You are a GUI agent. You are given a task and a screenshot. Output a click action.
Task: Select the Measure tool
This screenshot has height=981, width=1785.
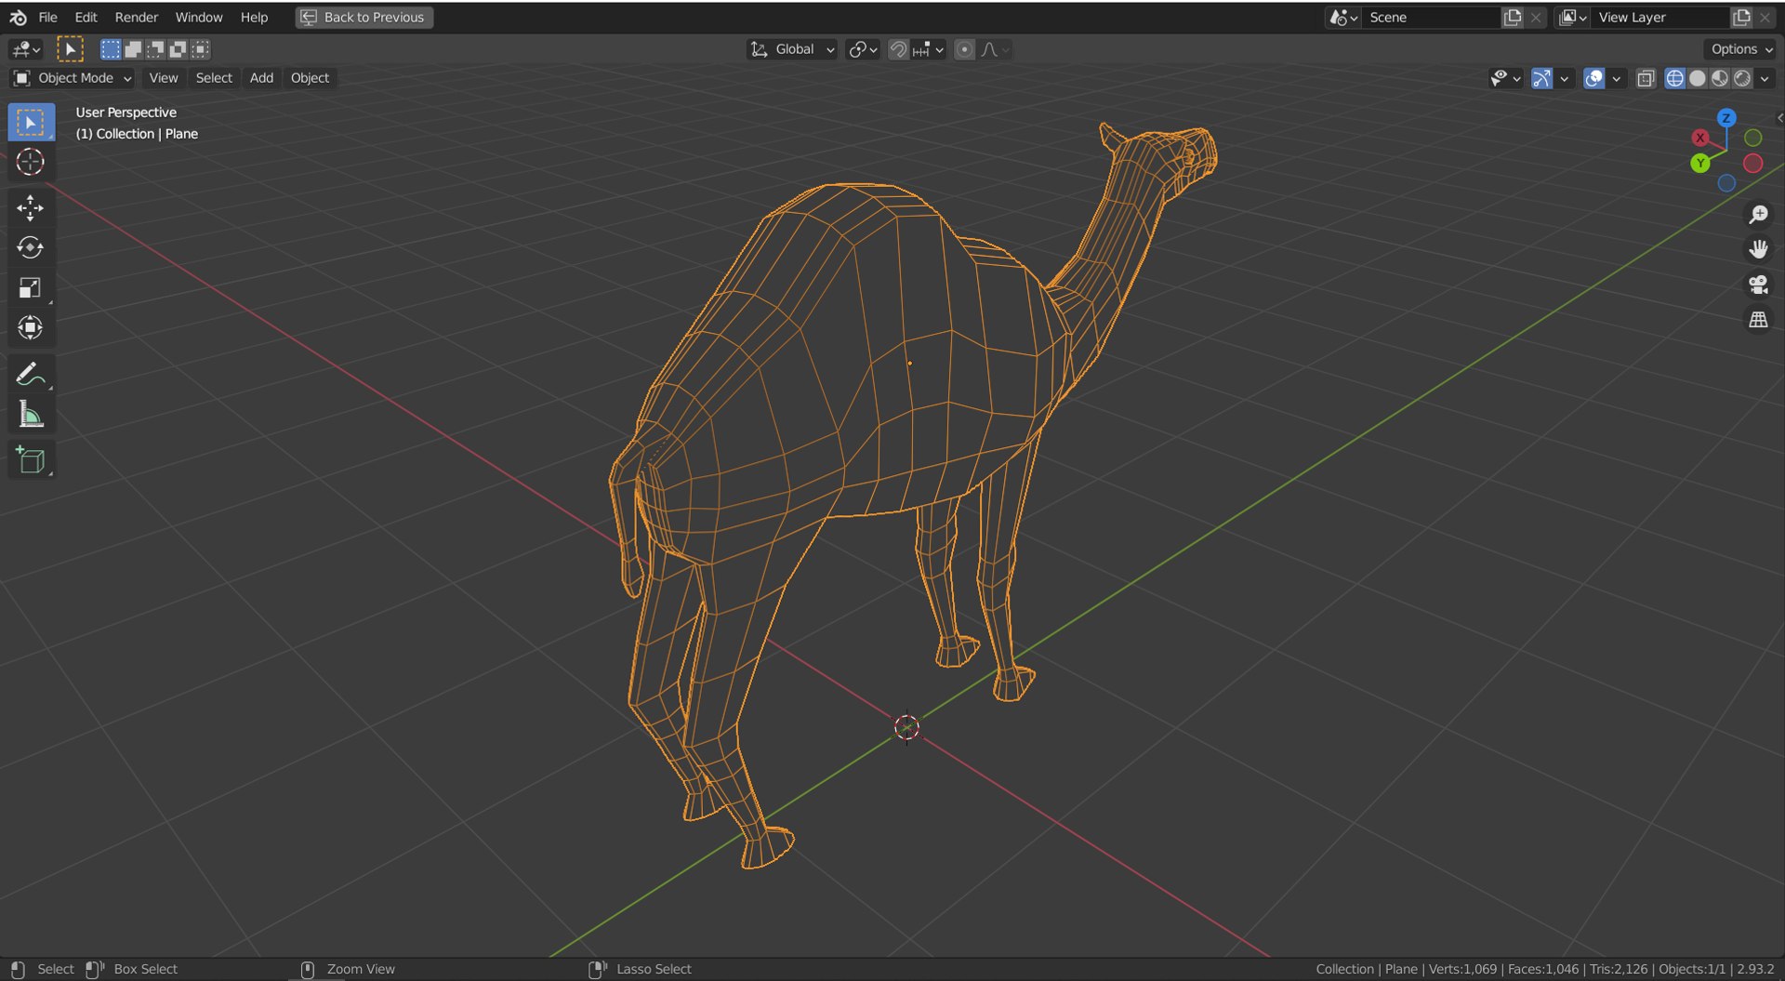pyautogui.click(x=31, y=415)
